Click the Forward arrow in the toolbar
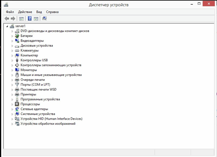The height and width of the screenshot is (157, 217). point(13,18)
